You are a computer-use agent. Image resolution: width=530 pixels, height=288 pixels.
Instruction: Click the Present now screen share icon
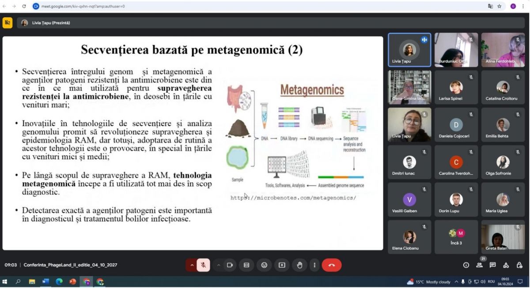282,265
